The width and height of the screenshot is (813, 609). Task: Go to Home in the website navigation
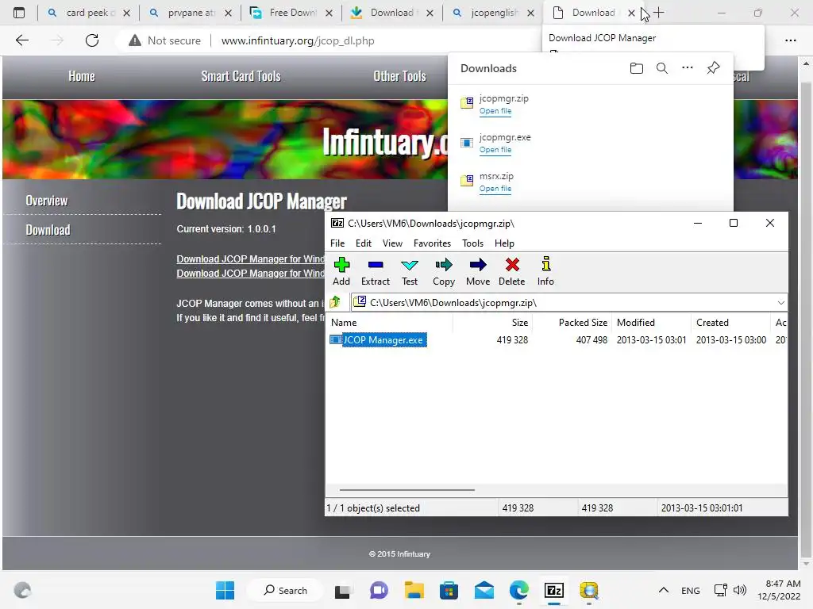click(82, 77)
